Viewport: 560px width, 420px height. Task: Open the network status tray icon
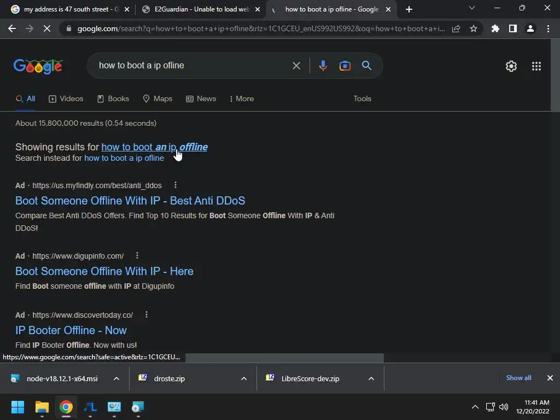491,407
